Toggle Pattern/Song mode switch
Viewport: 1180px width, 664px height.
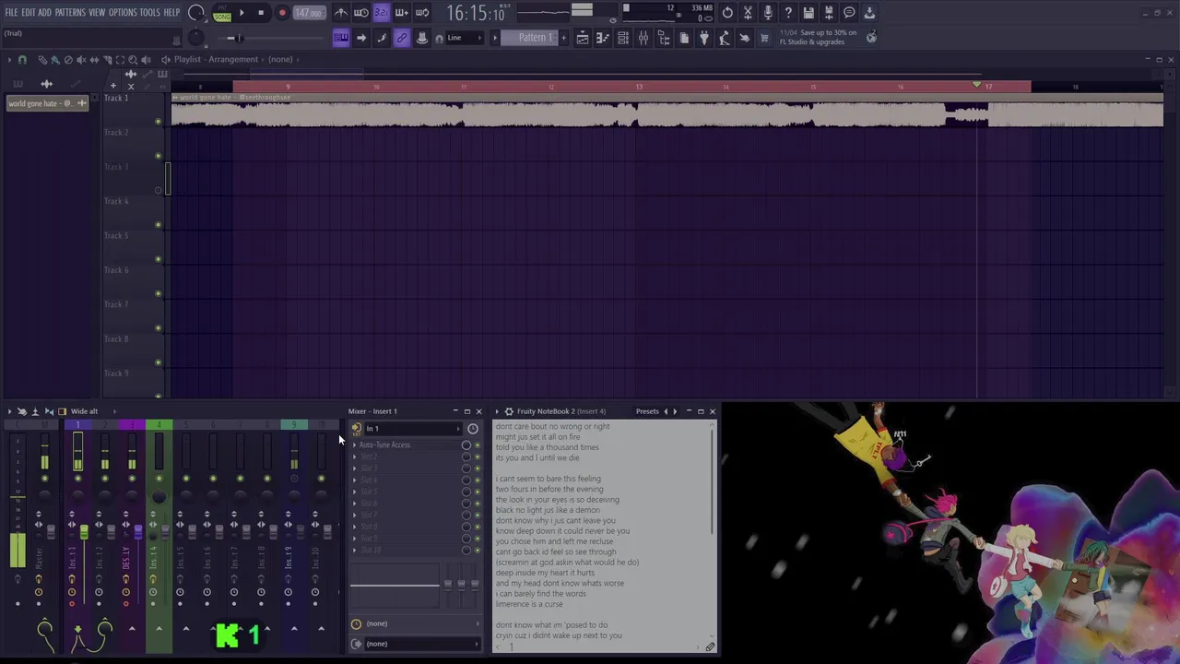click(x=222, y=13)
